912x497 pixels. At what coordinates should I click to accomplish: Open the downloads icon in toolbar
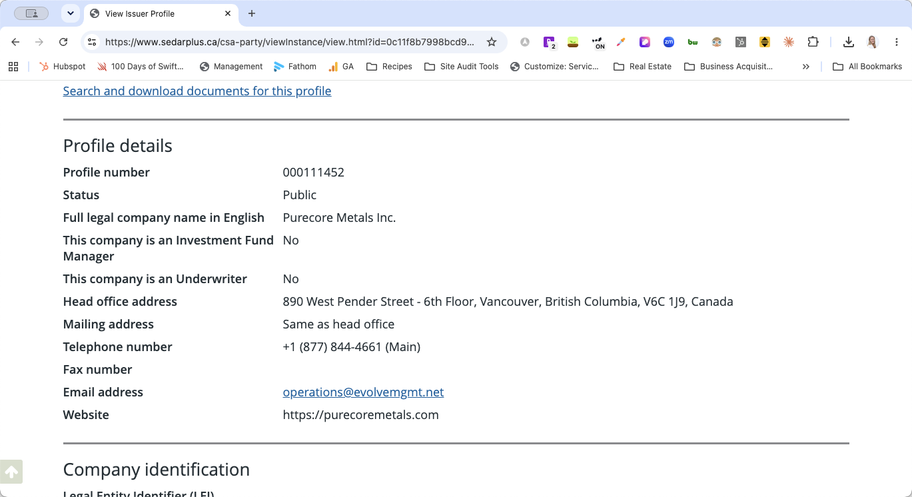pyautogui.click(x=848, y=42)
